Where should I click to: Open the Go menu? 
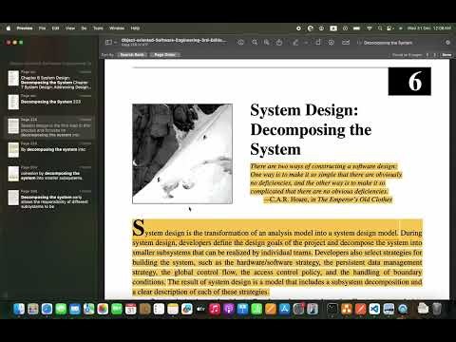(x=84, y=28)
